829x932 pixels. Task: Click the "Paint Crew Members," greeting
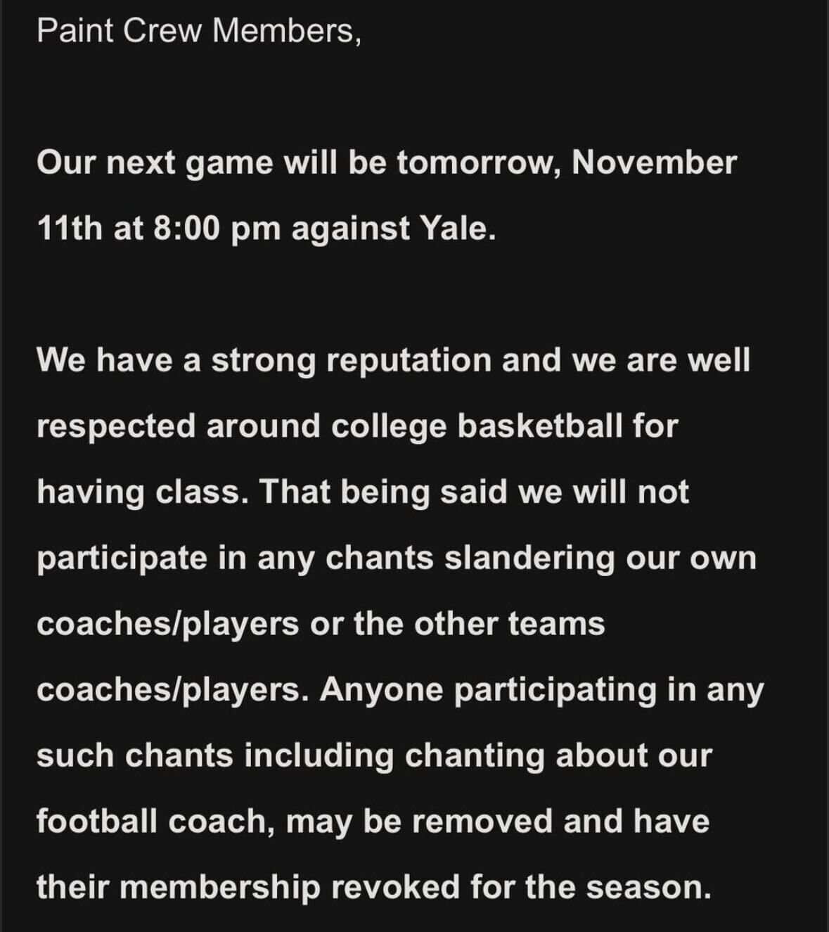point(199,31)
